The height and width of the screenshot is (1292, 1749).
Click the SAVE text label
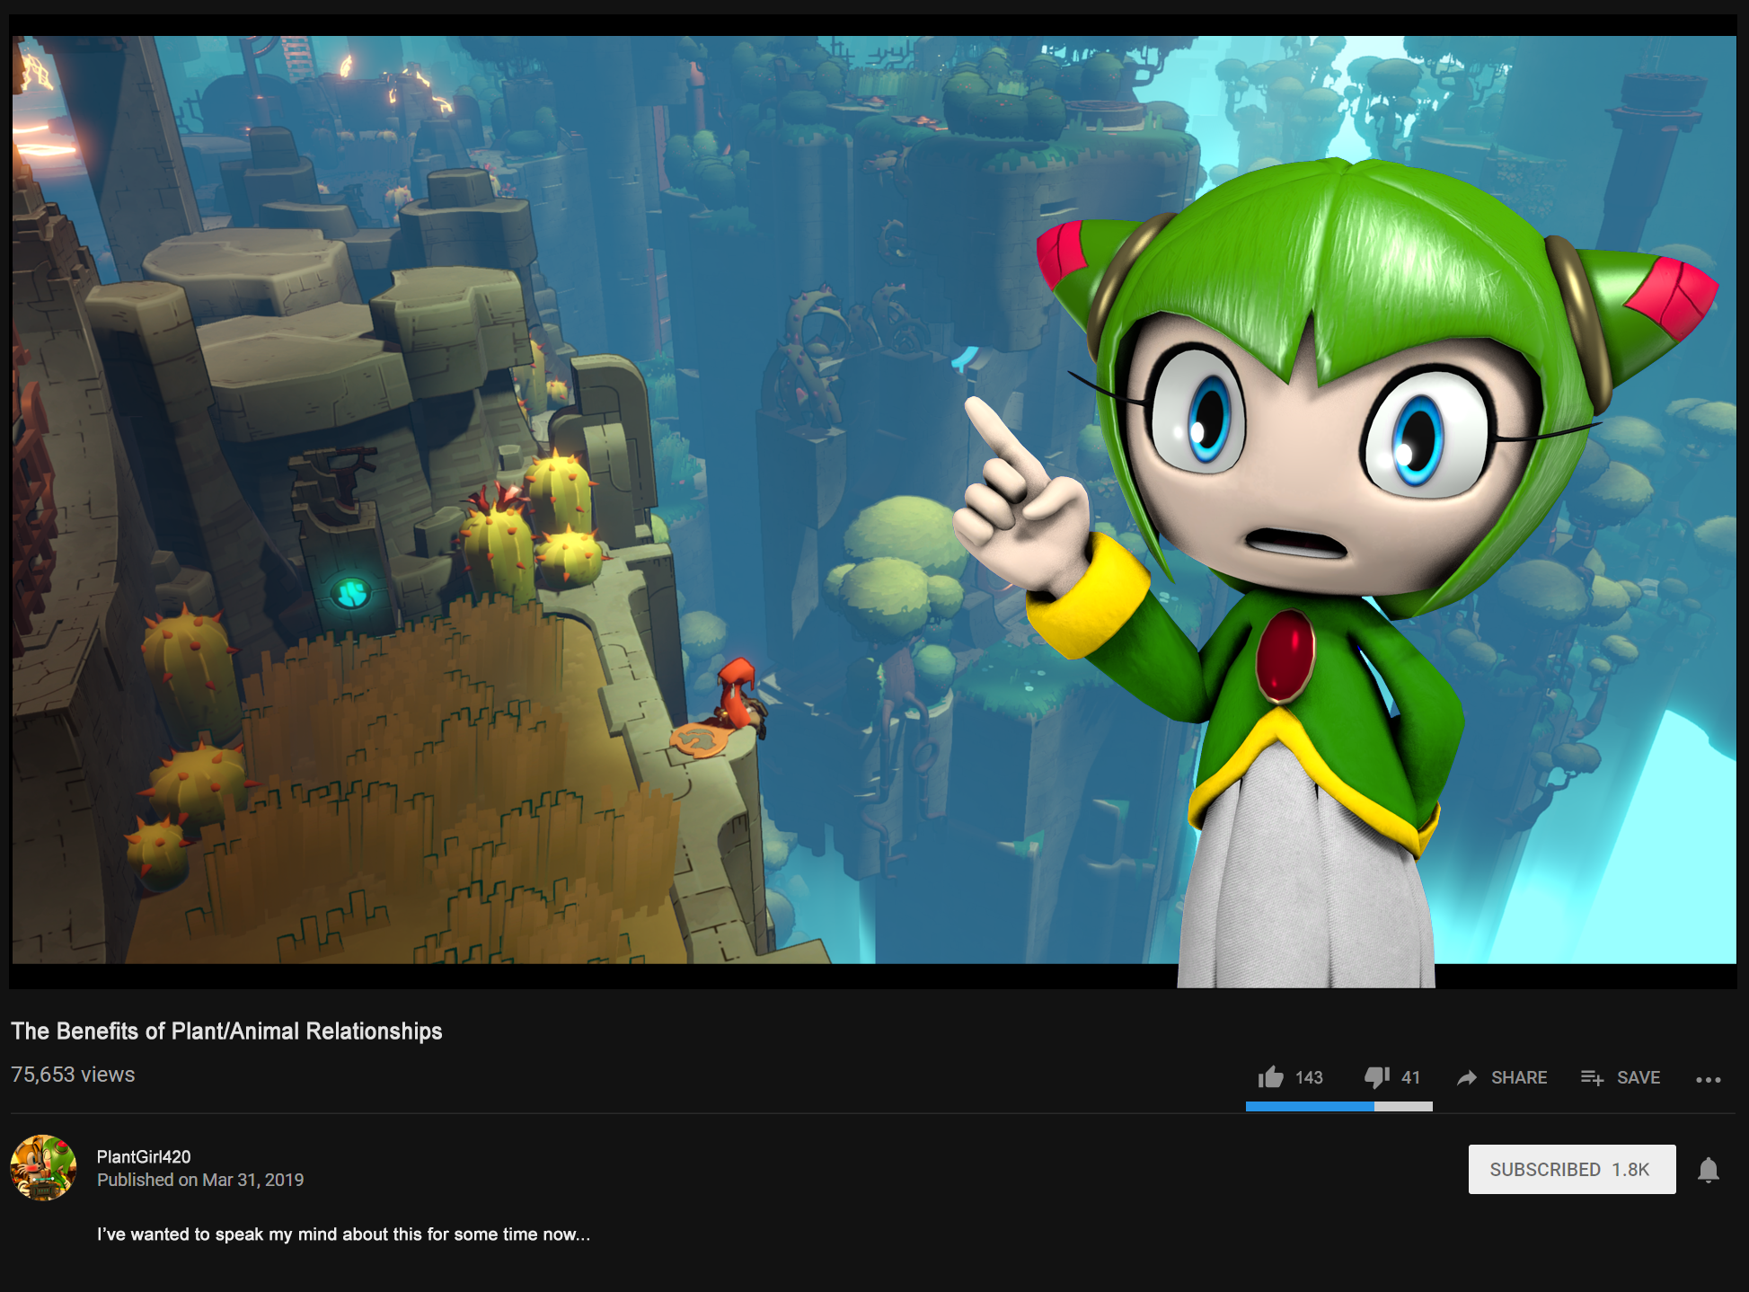coord(1639,1077)
